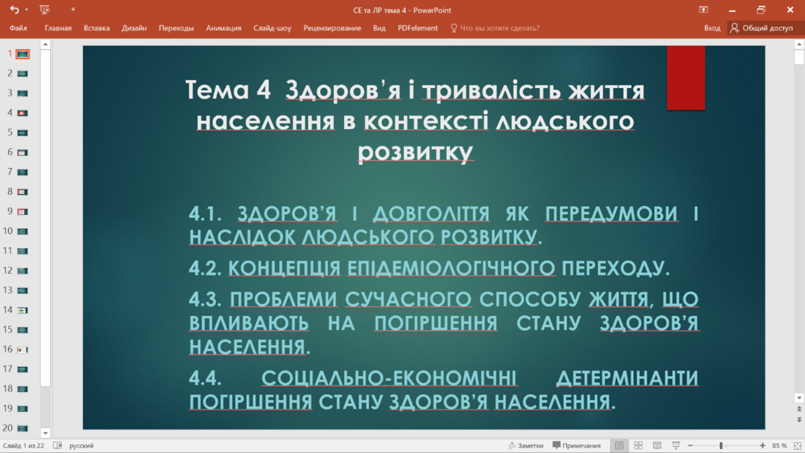Open the Переходы ribbon tab
805x453 pixels.
click(x=176, y=28)
